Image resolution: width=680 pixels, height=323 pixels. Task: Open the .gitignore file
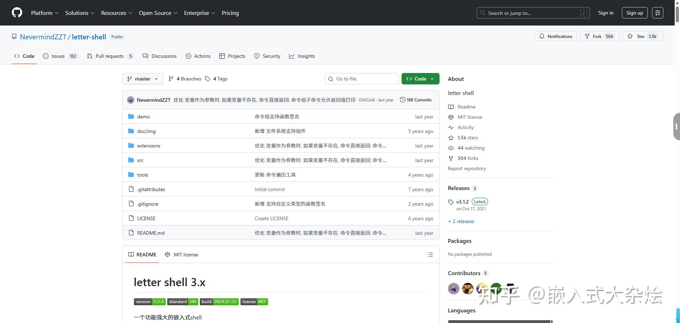coord(148,204)
